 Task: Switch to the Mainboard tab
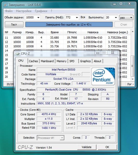coord(47,61)
